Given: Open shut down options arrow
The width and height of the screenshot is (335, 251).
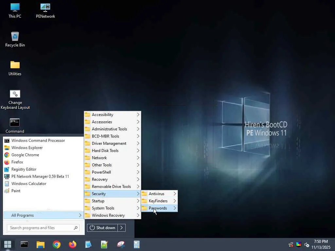Looking at the screenshot, I should pyautogui.click(x=122, y=228).
